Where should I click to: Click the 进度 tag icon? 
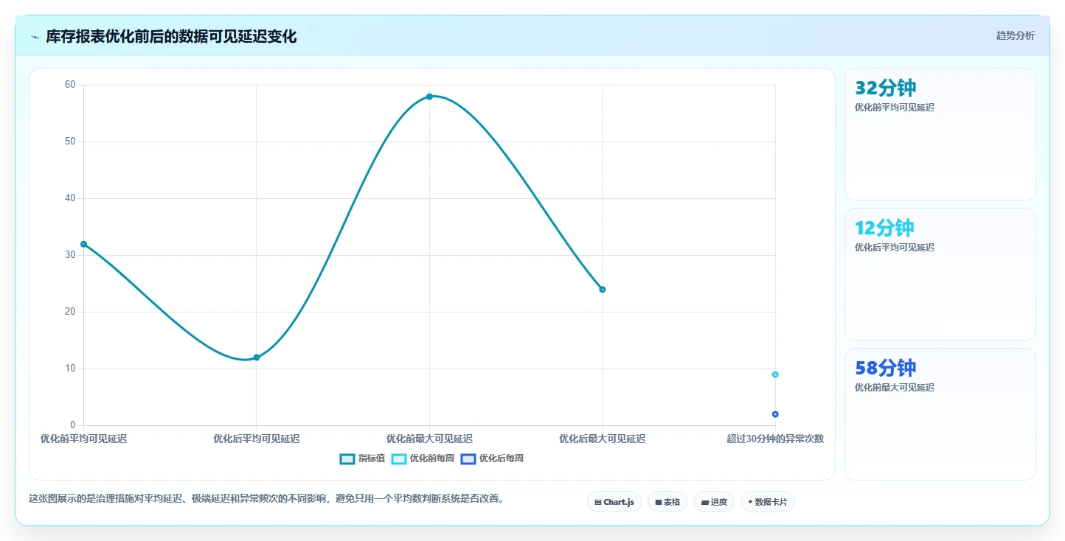(704, 503)
